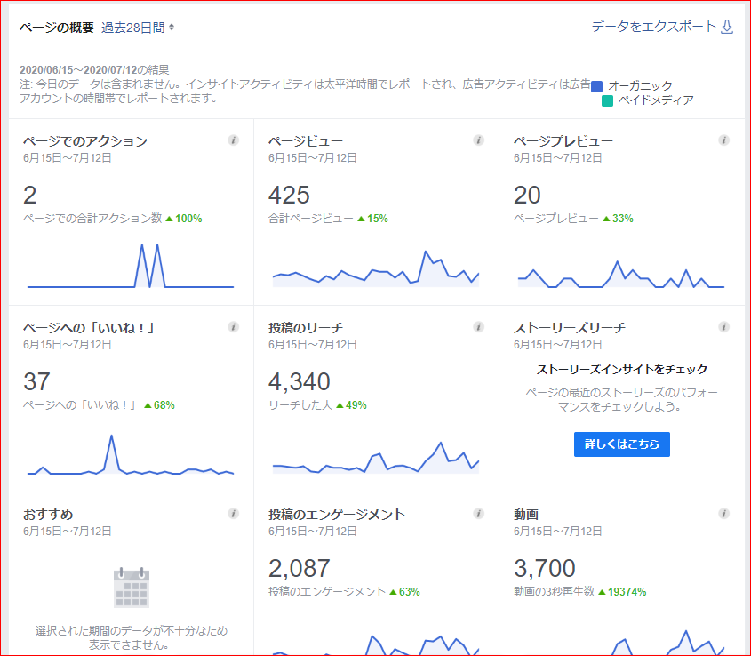The width and height of the screenshot is (751, 656).
Task: Open info icon for 動画 card
Action: click(x=723, y=514)
